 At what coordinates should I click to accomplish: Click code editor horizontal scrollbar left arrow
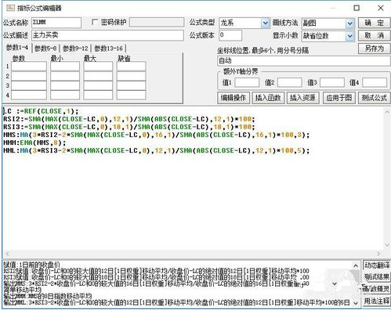(x=7, y=254)
